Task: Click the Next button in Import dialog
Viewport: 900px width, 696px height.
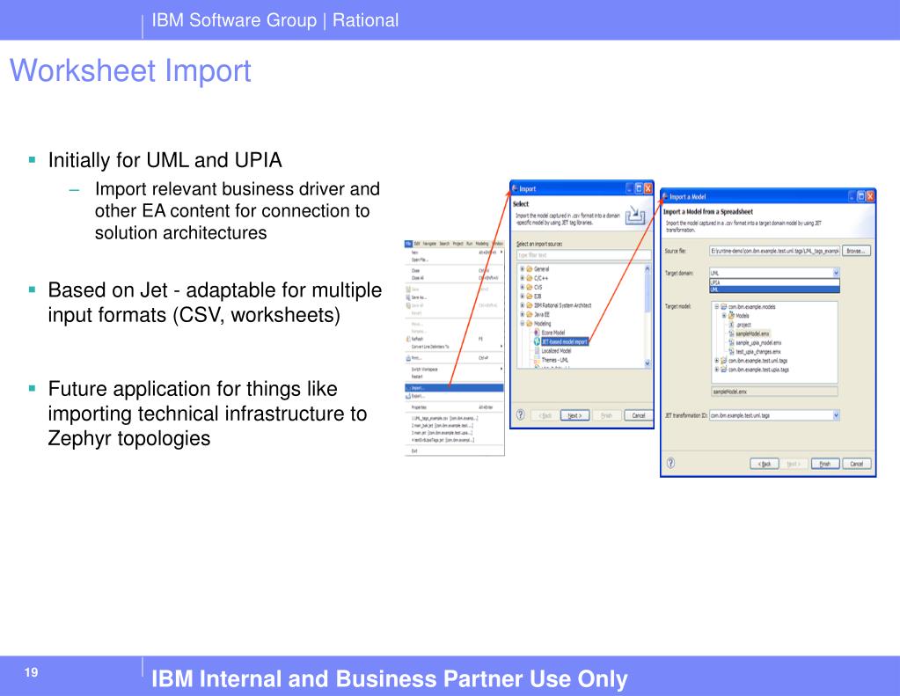Action: pos(574,416)
